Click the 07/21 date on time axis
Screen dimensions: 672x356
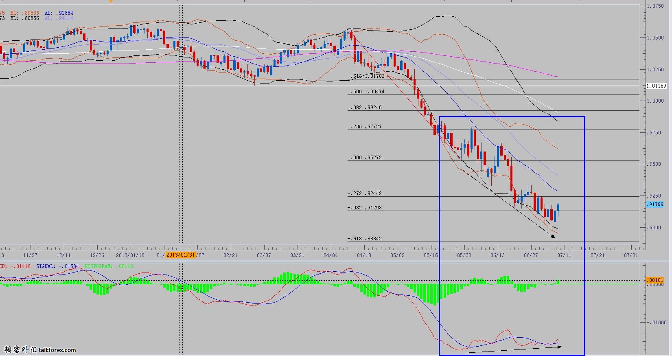598,255
